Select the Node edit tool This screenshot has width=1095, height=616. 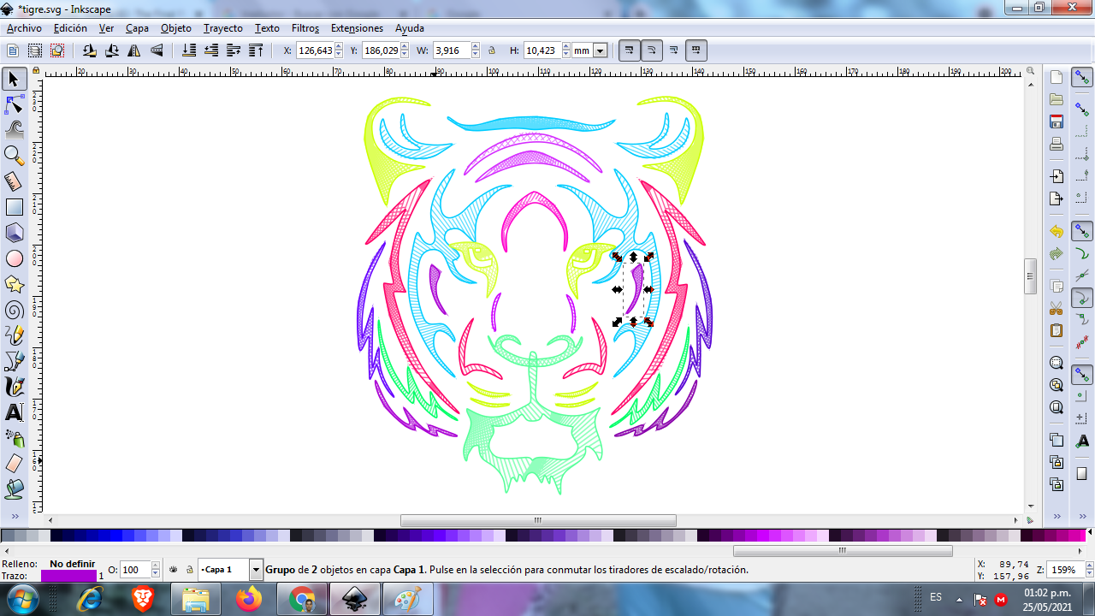(14, 105)
